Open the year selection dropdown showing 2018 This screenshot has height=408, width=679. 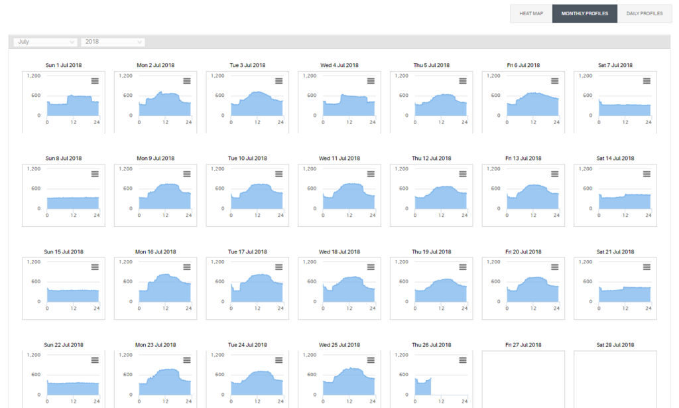click(113, 42)
